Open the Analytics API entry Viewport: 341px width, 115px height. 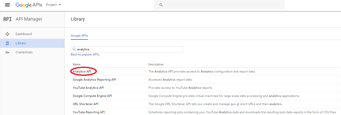82,71
